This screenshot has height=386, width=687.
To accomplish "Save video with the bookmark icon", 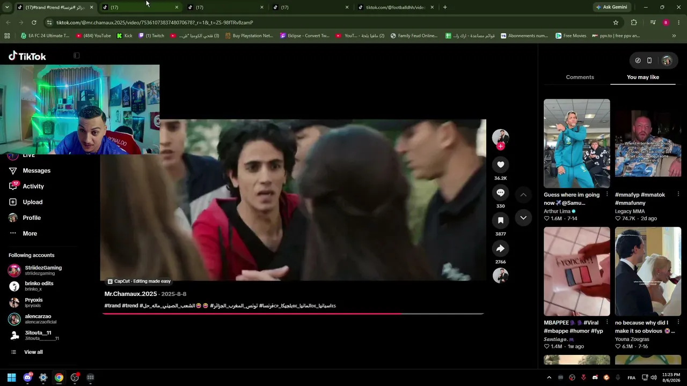I will tap(500, 220).
